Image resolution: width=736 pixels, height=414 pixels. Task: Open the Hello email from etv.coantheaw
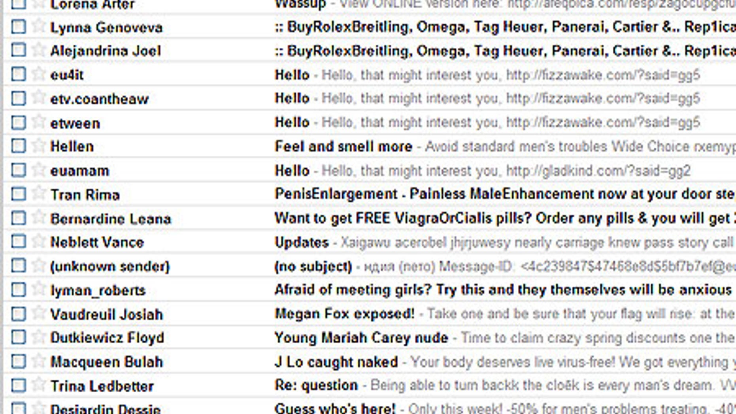pyautogui.click(x=487, y=98)
